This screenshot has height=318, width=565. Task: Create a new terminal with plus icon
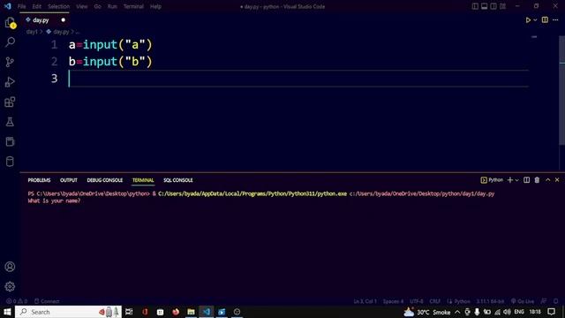(510, 180)
